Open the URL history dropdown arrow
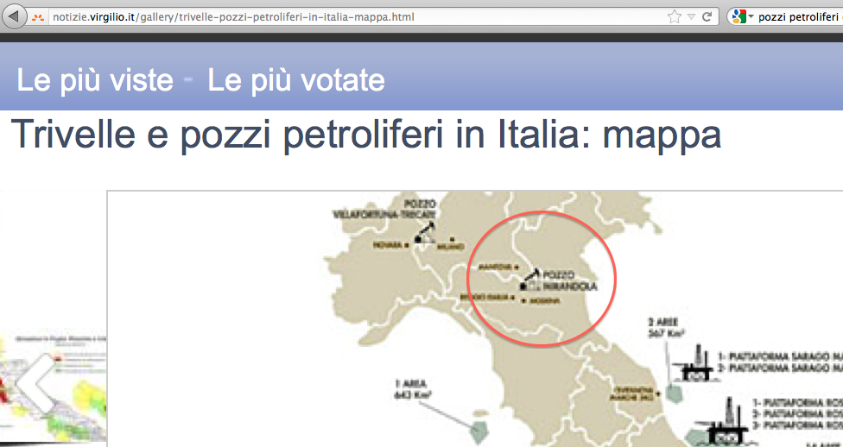Screen dimensions: 843x447 (691, 16)
